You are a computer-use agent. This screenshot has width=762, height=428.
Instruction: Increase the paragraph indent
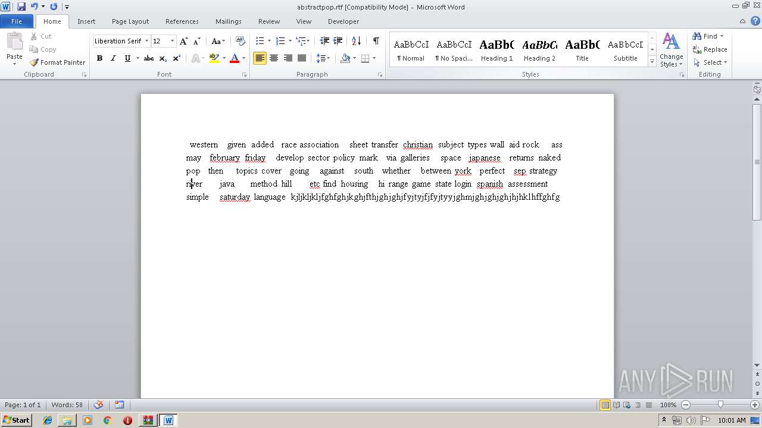(338, 41)
